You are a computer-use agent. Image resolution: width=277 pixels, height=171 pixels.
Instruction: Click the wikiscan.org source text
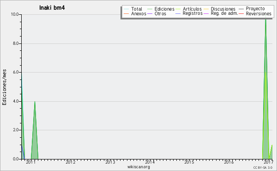coord(138,167)
